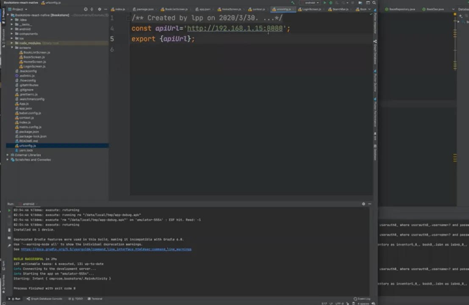Image resolution: width=469 pixels, height=305 pixels.
Task: Open Run panel settings gear
Action: point(364,204)
